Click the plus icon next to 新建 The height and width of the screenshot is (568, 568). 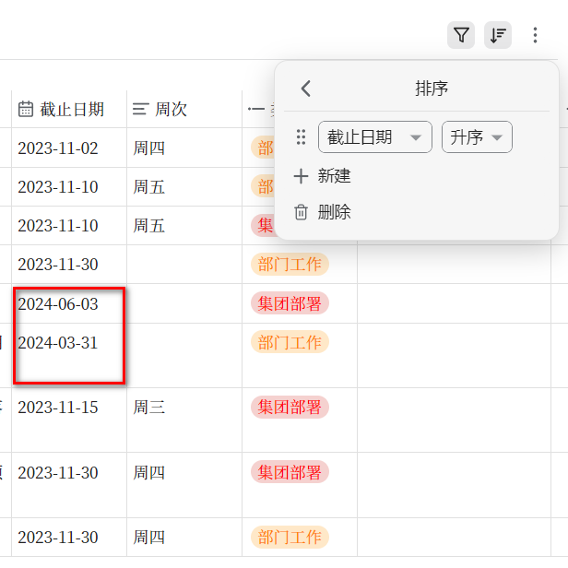click(x=301, y=176)
